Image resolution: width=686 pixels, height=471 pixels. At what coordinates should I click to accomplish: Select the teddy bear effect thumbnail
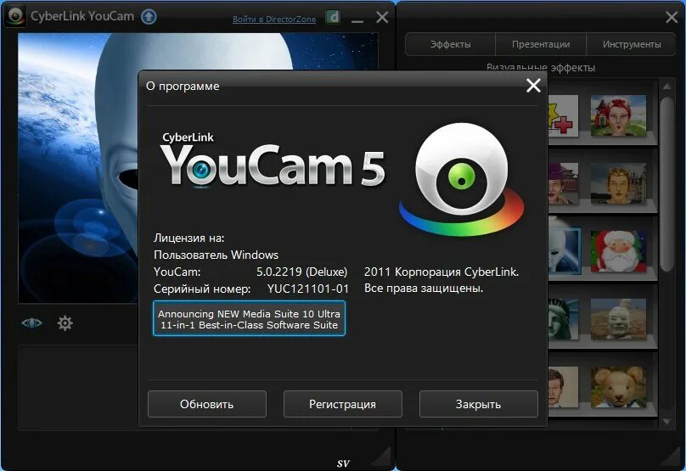(618, 387)
